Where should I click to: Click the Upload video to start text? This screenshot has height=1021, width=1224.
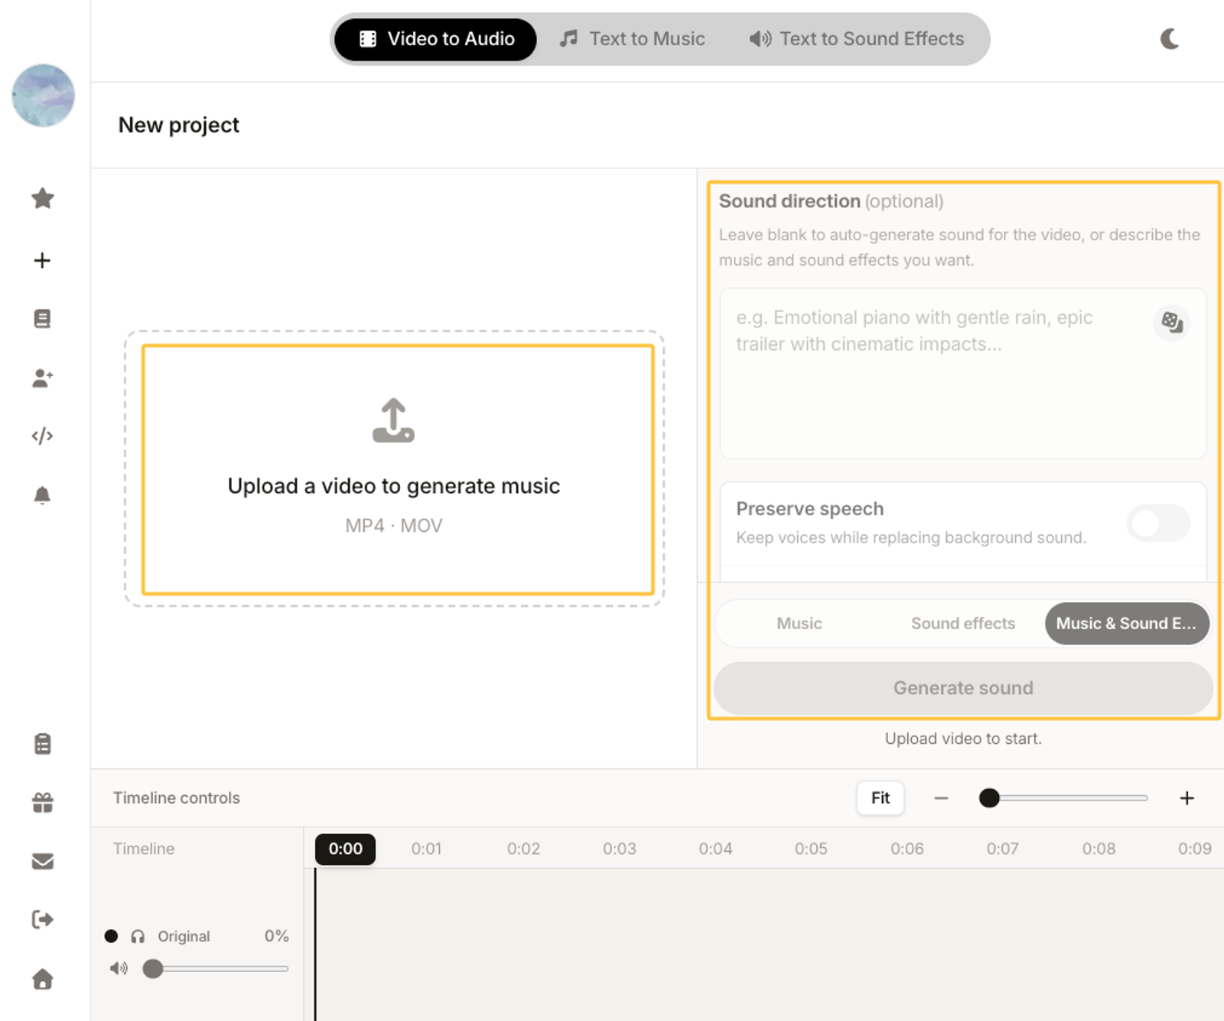tap(963, 739)
